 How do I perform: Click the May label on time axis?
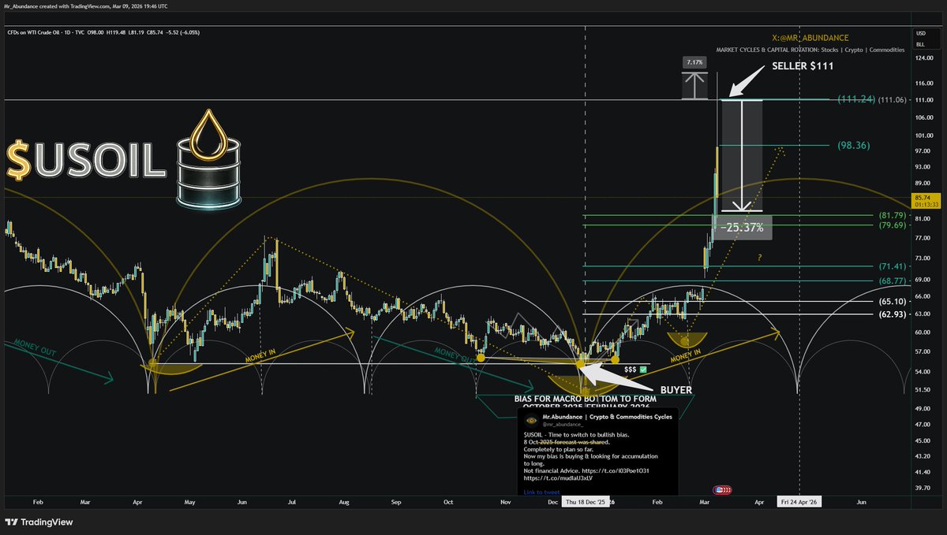click(190, 501)
